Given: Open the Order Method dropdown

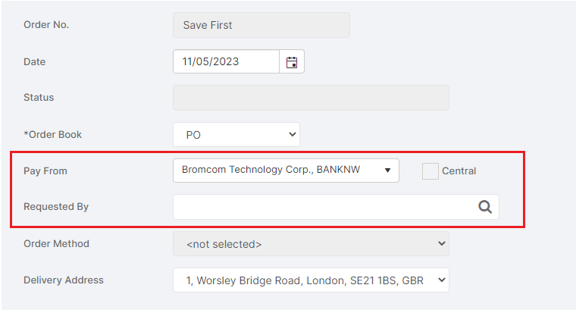Looking at the screenshot, I should (x=311, y=244).
